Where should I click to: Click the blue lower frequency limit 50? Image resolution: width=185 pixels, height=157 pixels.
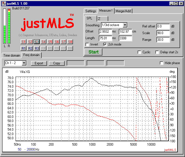click(x=19, y=150)
